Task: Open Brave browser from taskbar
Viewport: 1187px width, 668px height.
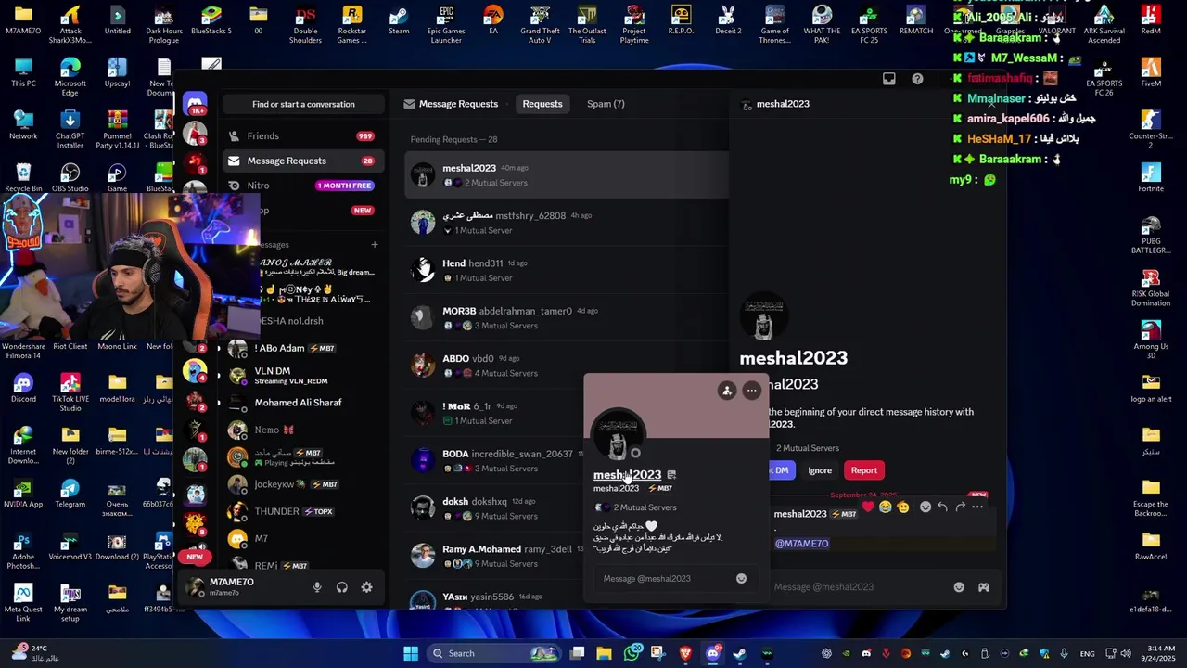Action: tap(685, 653)
